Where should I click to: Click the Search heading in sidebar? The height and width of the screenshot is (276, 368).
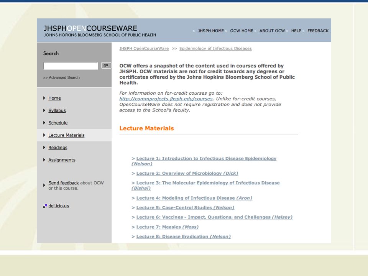click(51, 54)
